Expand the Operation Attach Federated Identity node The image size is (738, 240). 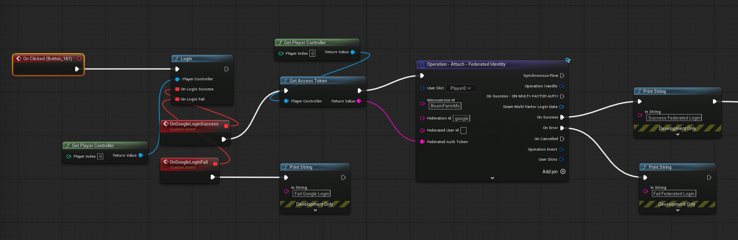click(492, 178)
